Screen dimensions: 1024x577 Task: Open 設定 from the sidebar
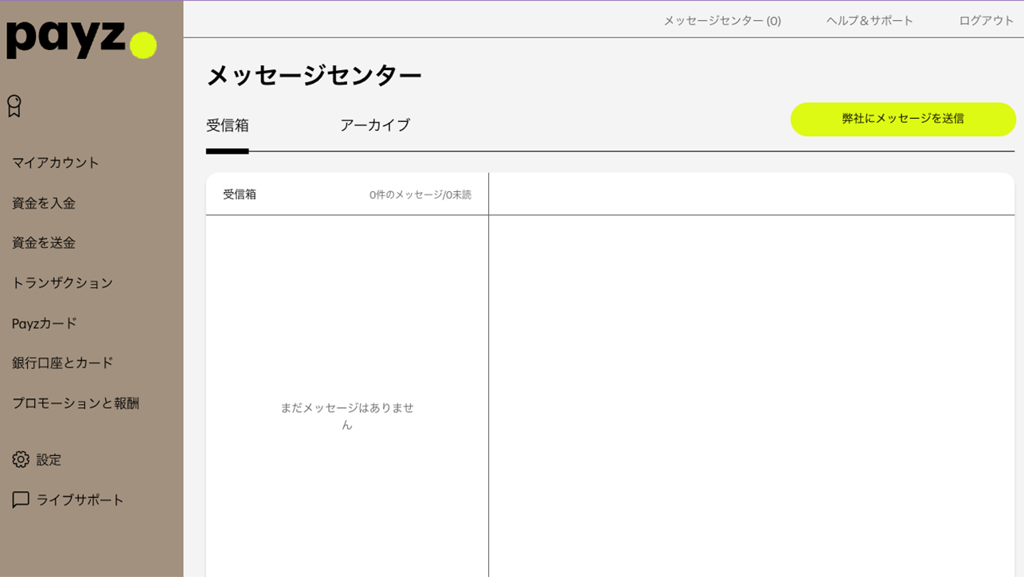tap(48, 460)
